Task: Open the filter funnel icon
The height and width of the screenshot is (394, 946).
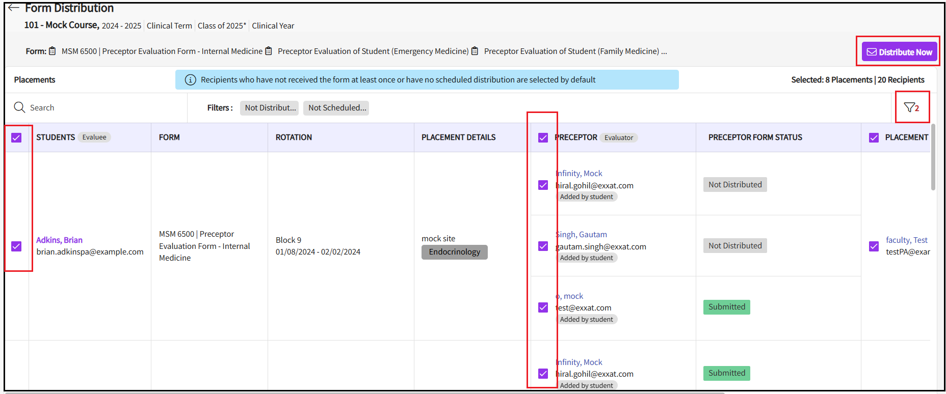Action: tap(909, 107)
